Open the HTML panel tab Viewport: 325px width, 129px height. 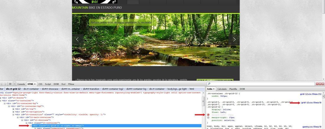32,84
